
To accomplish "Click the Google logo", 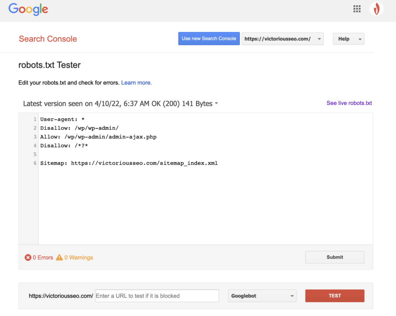I will [28, 9].
